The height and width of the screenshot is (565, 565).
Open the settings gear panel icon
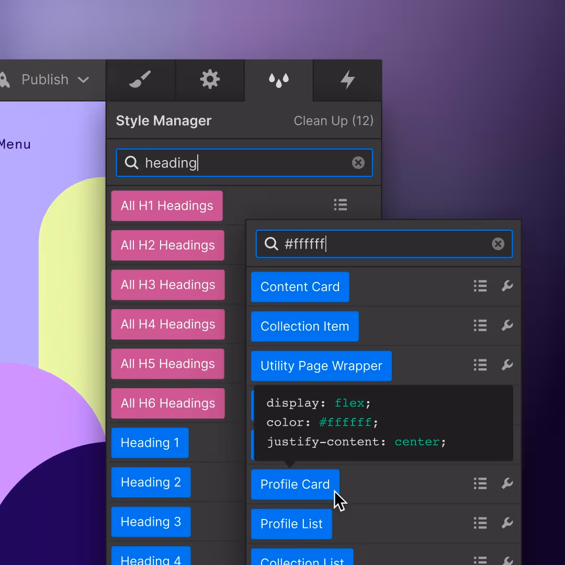(x=209, y=80)
